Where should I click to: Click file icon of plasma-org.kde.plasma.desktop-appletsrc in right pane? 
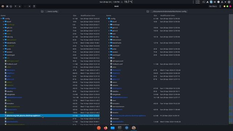[111, 116]
